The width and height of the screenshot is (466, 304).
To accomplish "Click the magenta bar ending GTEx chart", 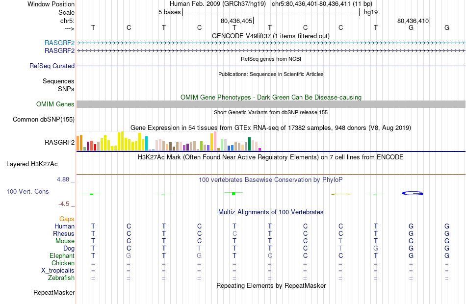I will click(260, 150).
